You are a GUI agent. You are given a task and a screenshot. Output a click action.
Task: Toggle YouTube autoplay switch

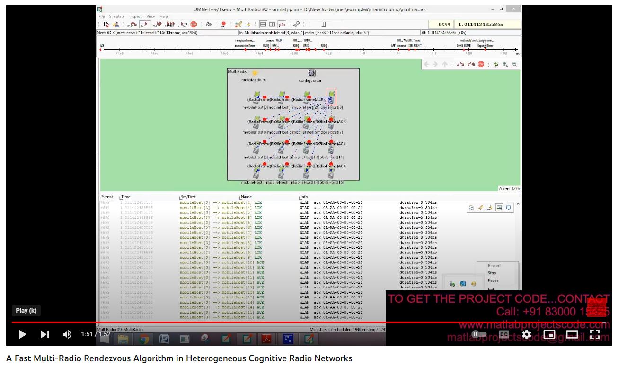pyautogui.click(x=478, y=334)
